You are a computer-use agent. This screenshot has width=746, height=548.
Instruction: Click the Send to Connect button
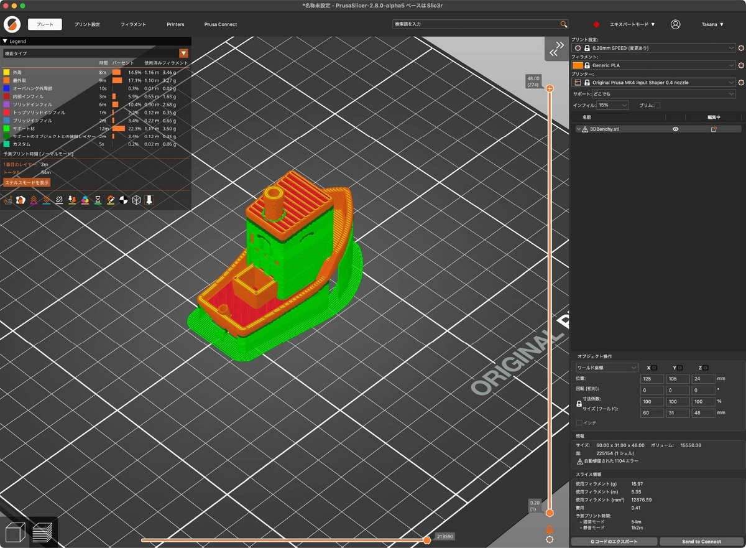[x=701, y=542]
